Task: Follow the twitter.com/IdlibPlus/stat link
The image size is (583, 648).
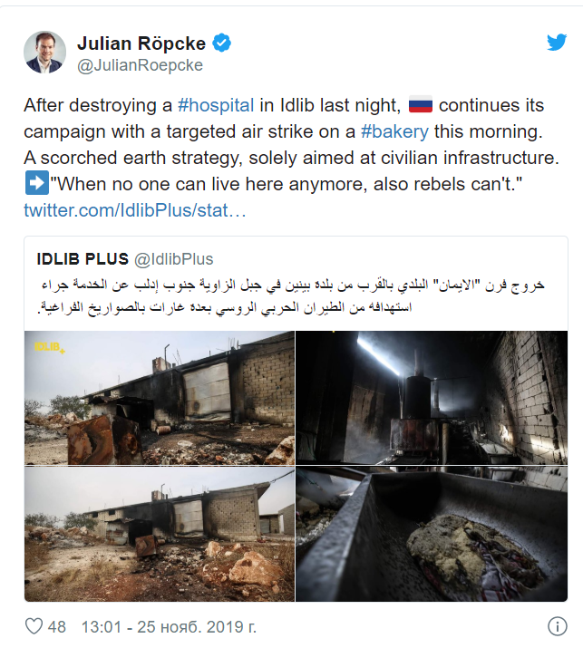Action: click(135, 210)
